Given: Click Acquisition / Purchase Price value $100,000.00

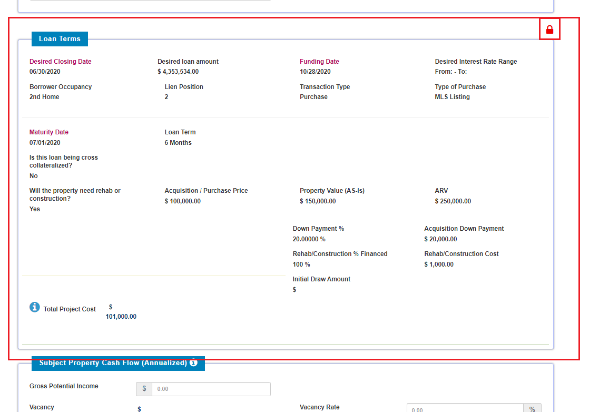Looking at the screenshot, I should [x=182, y=201].
